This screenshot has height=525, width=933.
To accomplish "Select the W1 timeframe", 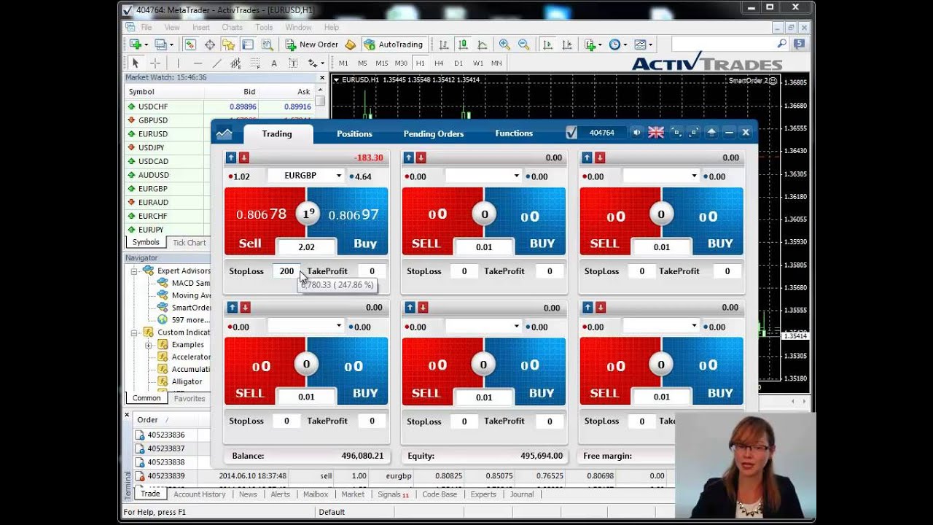I will (478, 63).
